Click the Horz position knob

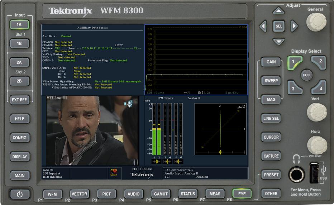click(x=317, y=145)
